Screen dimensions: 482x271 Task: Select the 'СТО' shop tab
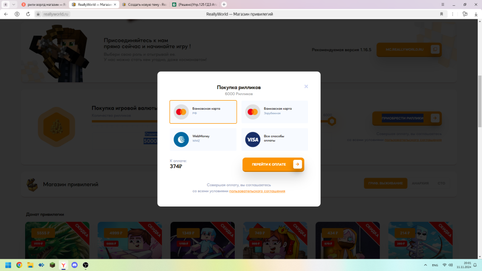[442, 183]
